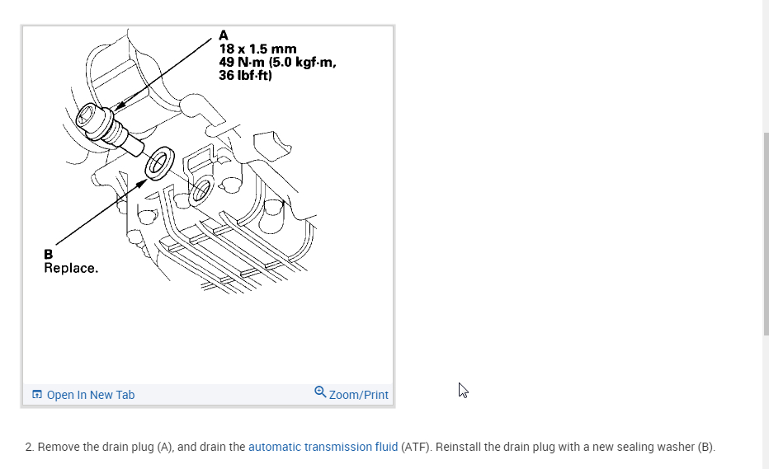Screen dimensions: 769x469
Task: Click the 18 x 1.5 mm thread size text
Action: 258,49
